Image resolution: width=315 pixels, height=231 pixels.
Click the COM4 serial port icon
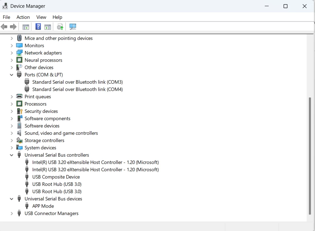coord(27,89)
